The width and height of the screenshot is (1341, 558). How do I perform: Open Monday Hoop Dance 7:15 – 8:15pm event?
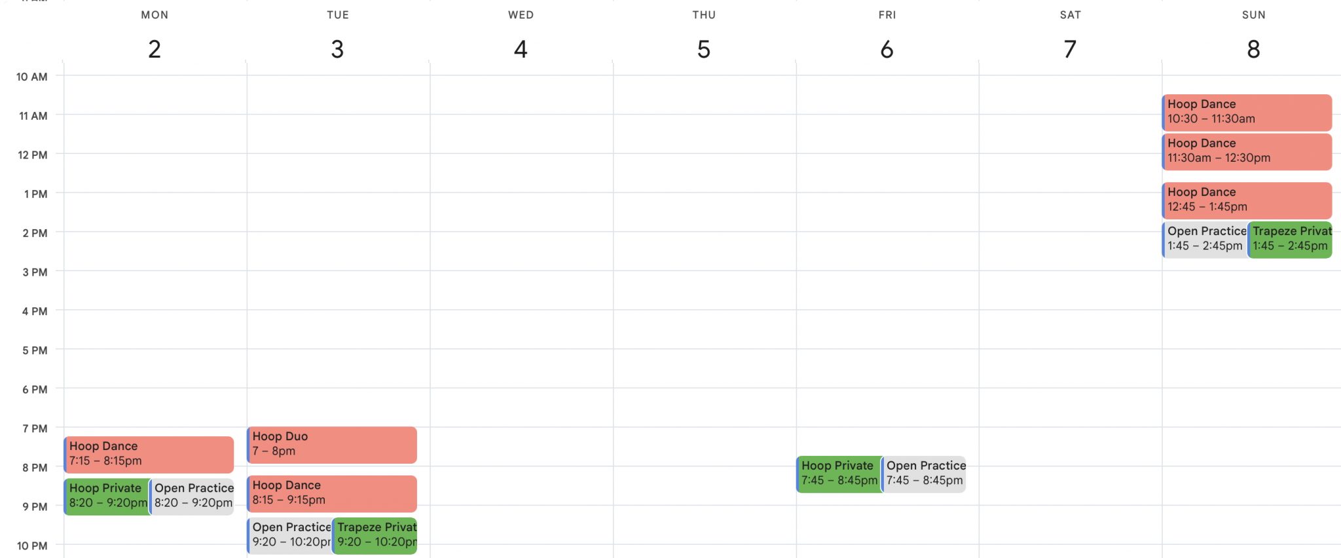click(x=149, y=455)
